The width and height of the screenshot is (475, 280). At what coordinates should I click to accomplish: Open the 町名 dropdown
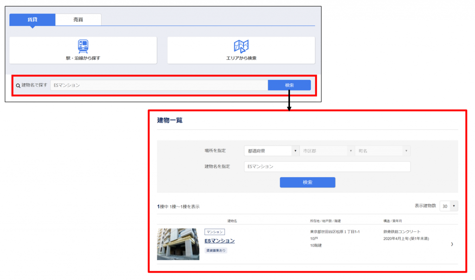click(383, 151)
